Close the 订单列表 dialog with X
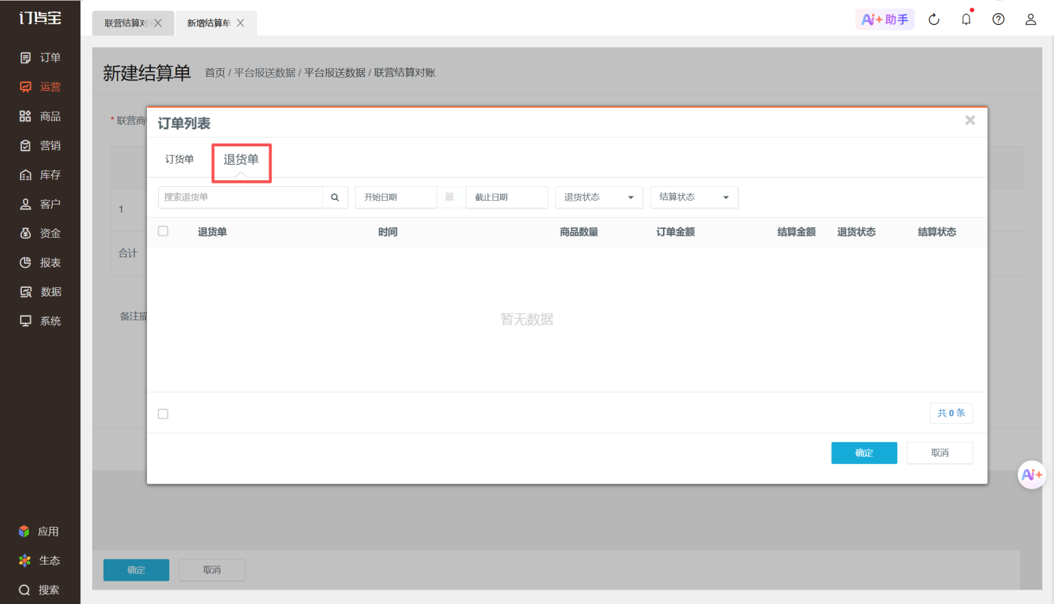Screen dimensions: 1054x604 [x=970, y=120]
